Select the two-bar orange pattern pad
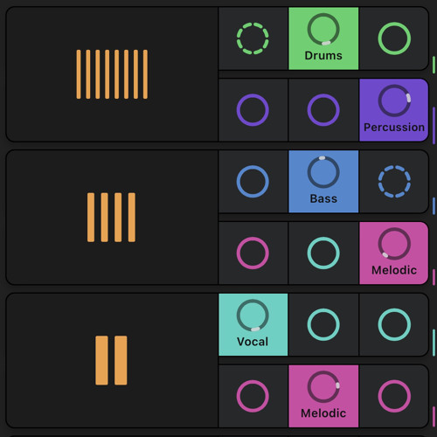Image resolution: width=437 pixels, height=437 pixels. click(x=112, y=360)
